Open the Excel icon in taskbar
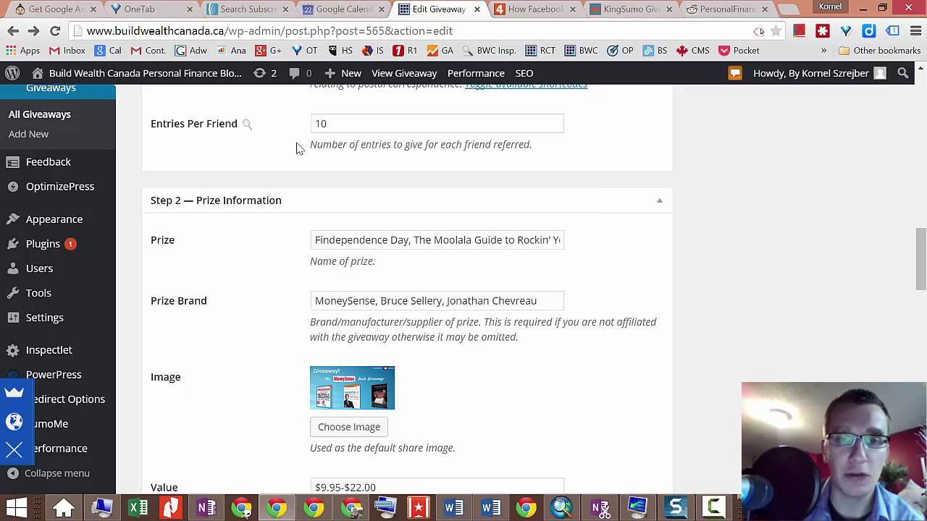Viewport: 927px width, 521px height. click(x=138, y=508)
